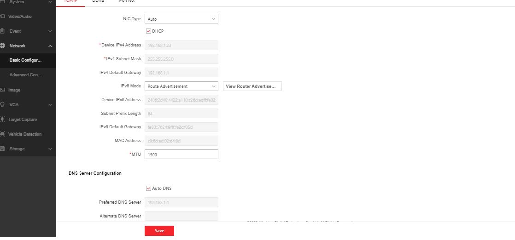
Task: Open the NIC Type dropdown
Action: [x=181, y=19]
